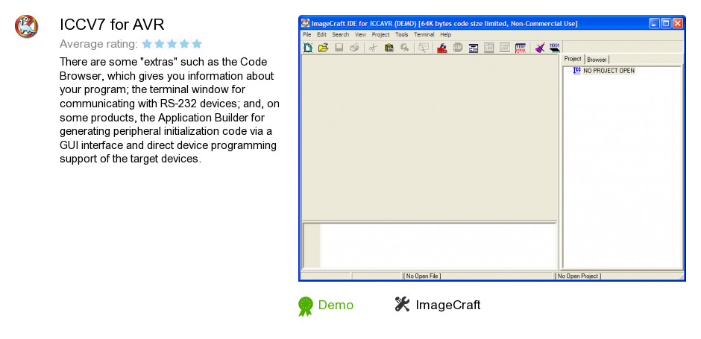
Task: Click the Cut scissors icon
Action: click(x=374, y=48)
